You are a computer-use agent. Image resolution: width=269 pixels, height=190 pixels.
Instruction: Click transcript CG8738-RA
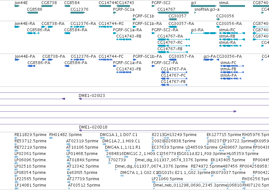[x=53, y=23]
